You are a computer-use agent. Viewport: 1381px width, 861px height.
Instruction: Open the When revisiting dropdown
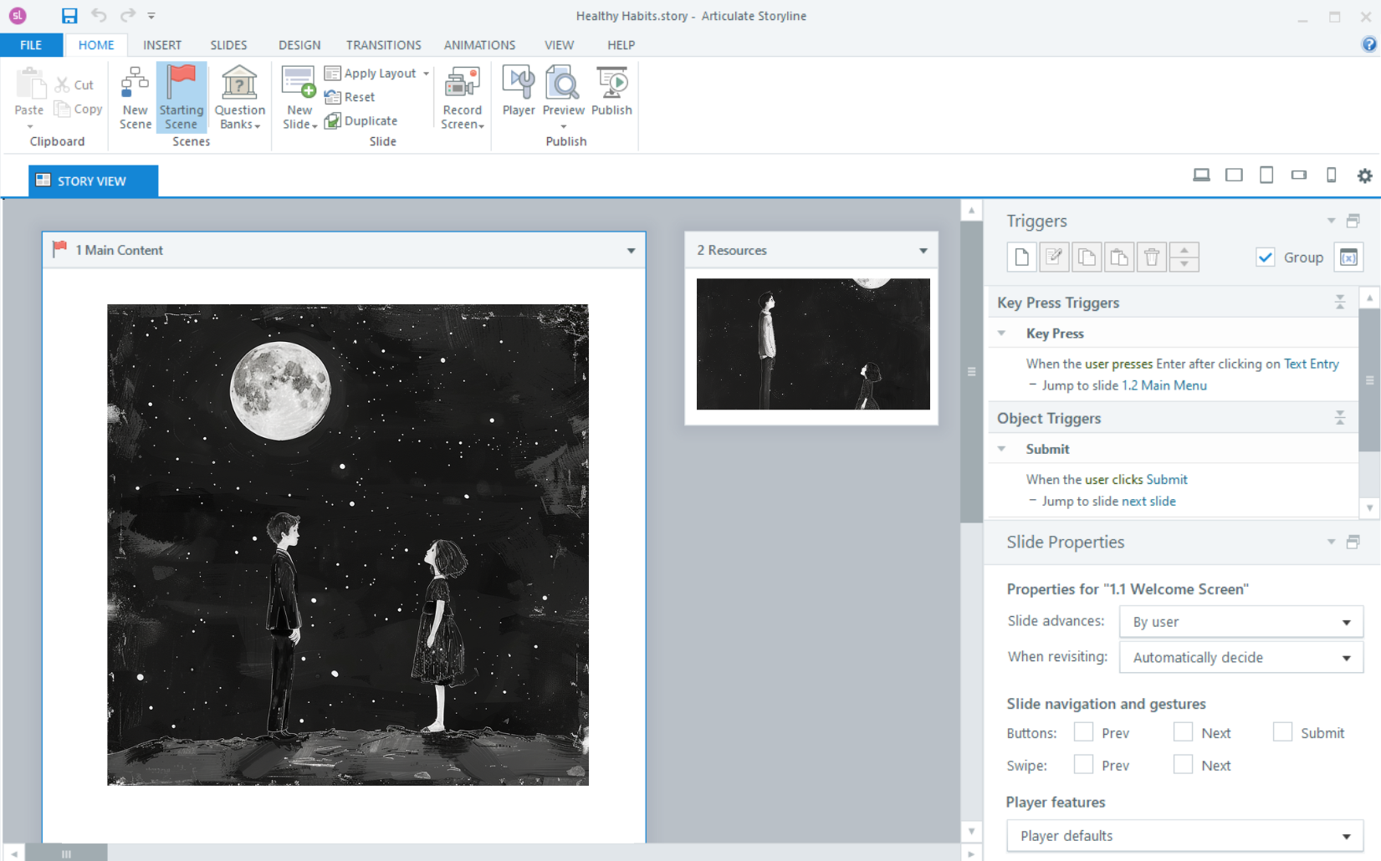tap(1241, 657)
